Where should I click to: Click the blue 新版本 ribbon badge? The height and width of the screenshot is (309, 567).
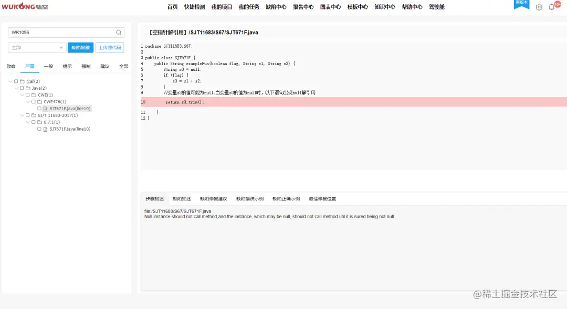point(521,4)
